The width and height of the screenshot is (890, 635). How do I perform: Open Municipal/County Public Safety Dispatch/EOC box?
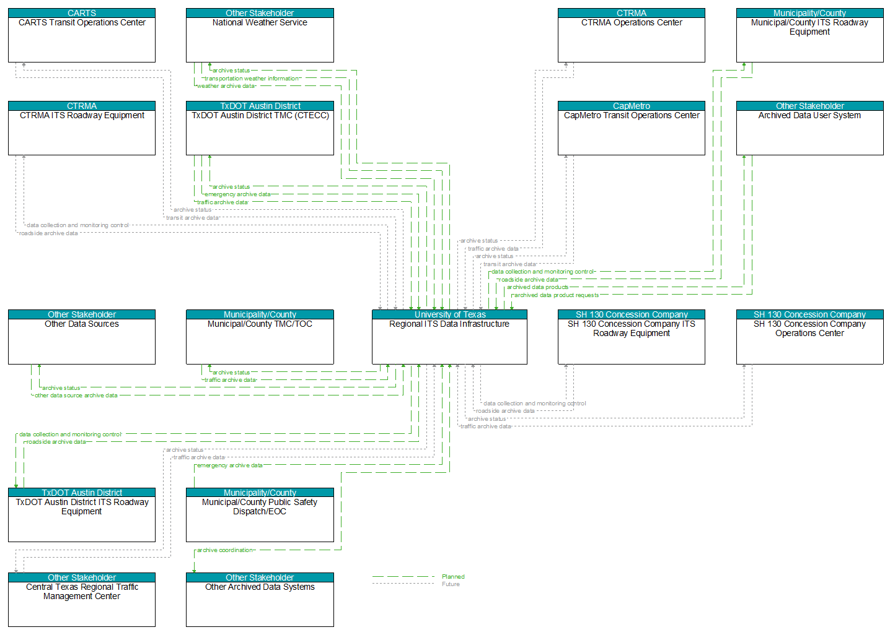pyautogui.click(x=260, y=515)
